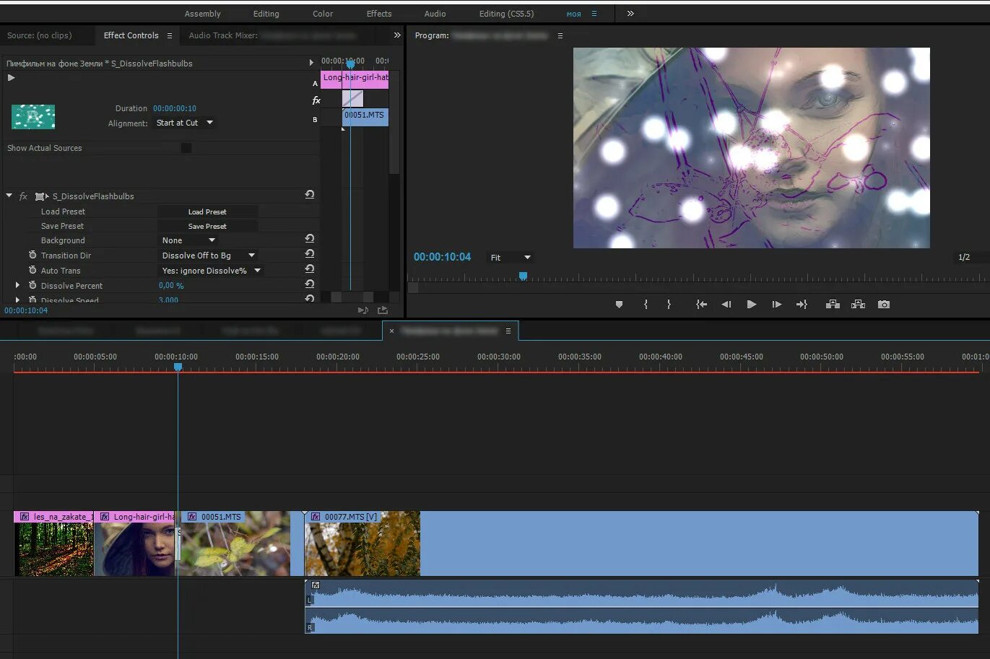Switch to the Color workspace tab

(323, 14)
